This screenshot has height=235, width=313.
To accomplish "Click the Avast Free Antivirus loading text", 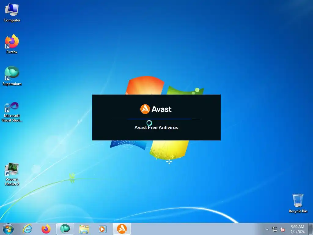I will (x=156, y=128).
